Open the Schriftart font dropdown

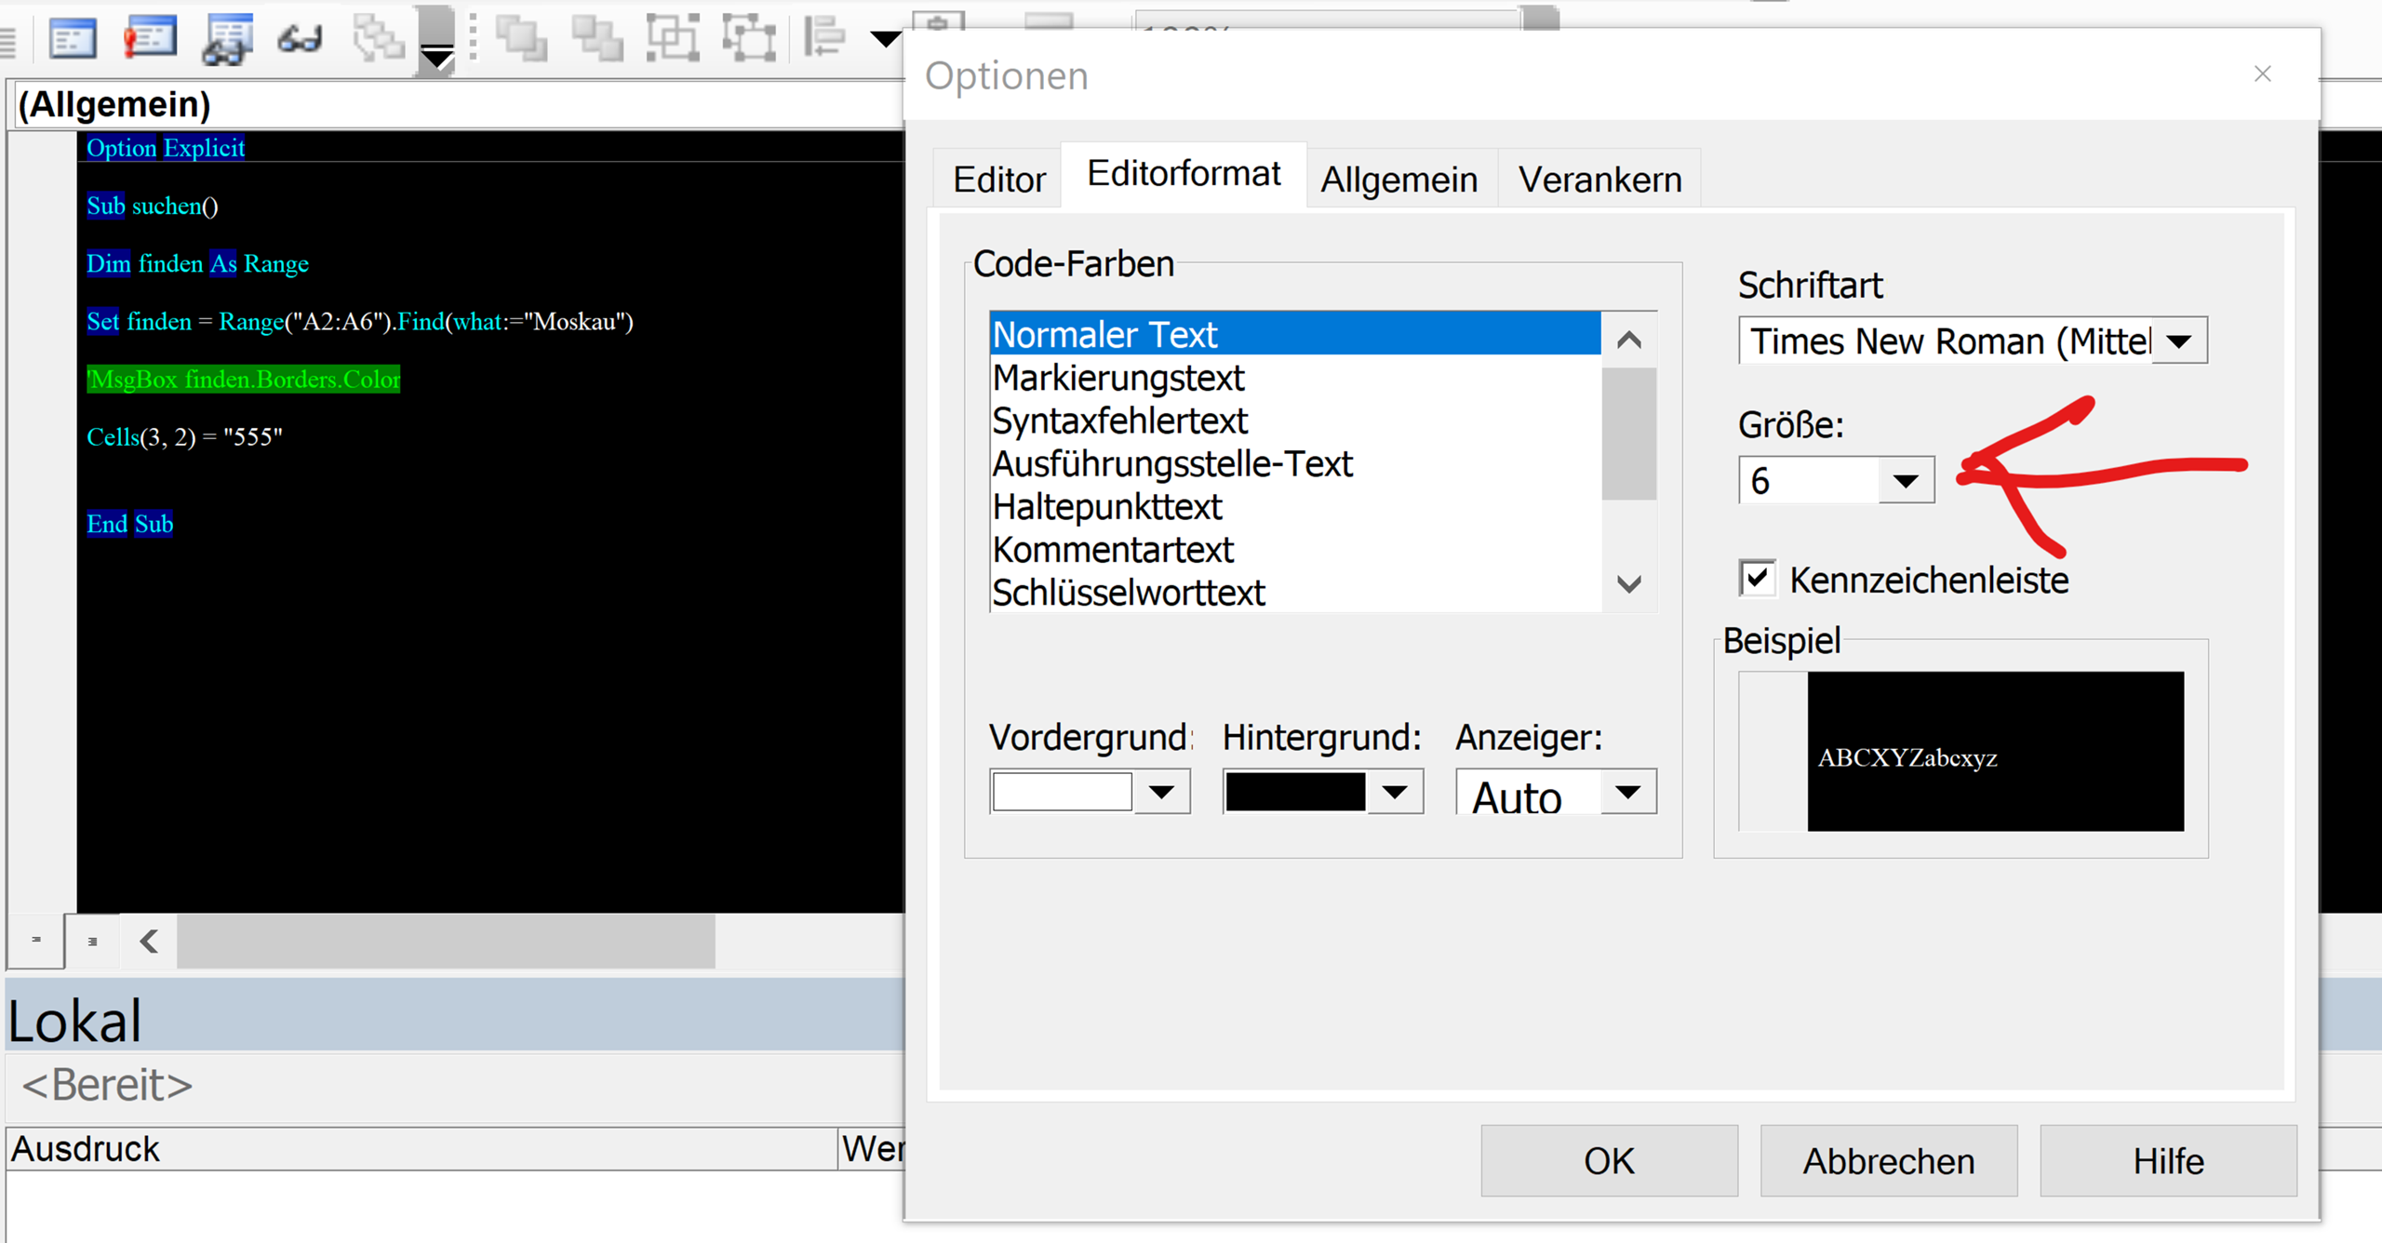(x=2180, y=341)
